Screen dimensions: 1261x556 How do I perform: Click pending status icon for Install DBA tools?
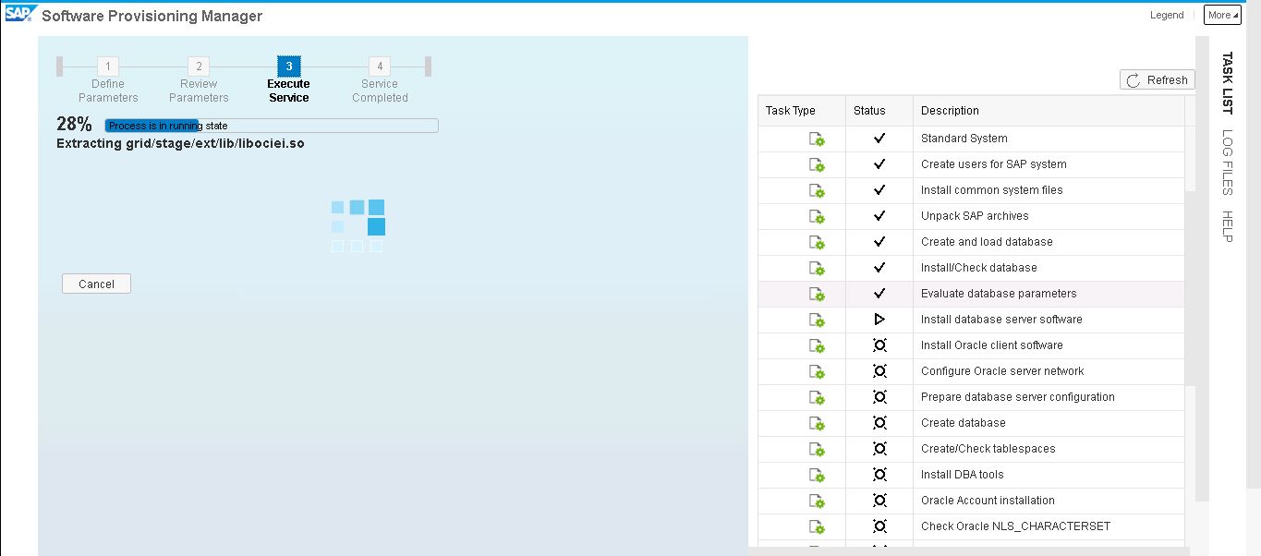pos(879,475)
